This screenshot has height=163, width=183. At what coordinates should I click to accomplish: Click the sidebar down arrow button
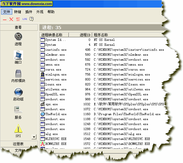[x=34, y=137]
